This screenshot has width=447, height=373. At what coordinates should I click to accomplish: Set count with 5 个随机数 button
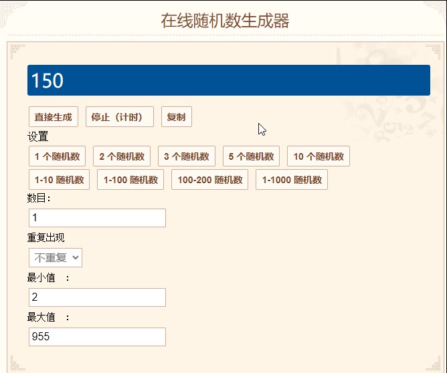pos(251,156)
